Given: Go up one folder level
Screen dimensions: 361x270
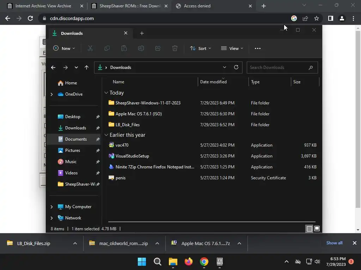Looking at the screenshot, I should 87,67.
